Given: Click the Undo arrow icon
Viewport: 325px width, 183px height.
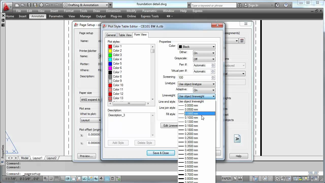Looking at the screenshot, I should (x=47, y=5).
